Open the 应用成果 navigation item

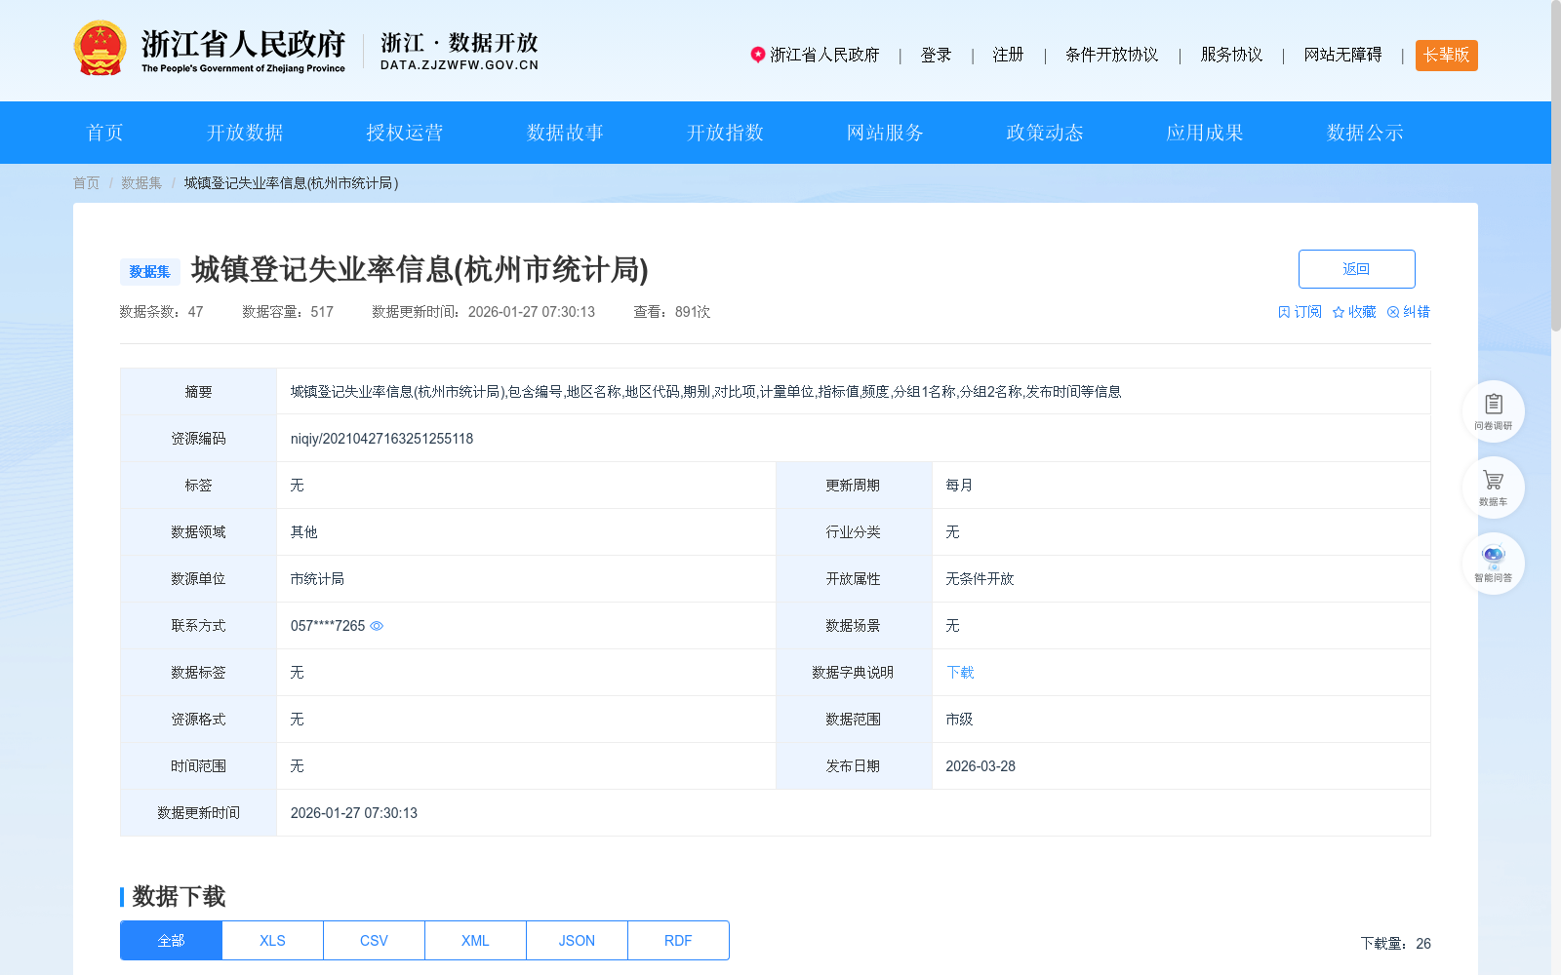pos(1205,133)
